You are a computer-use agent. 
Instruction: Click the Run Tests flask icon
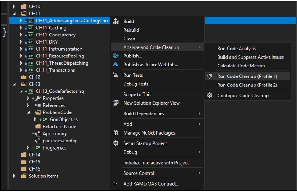115,75
